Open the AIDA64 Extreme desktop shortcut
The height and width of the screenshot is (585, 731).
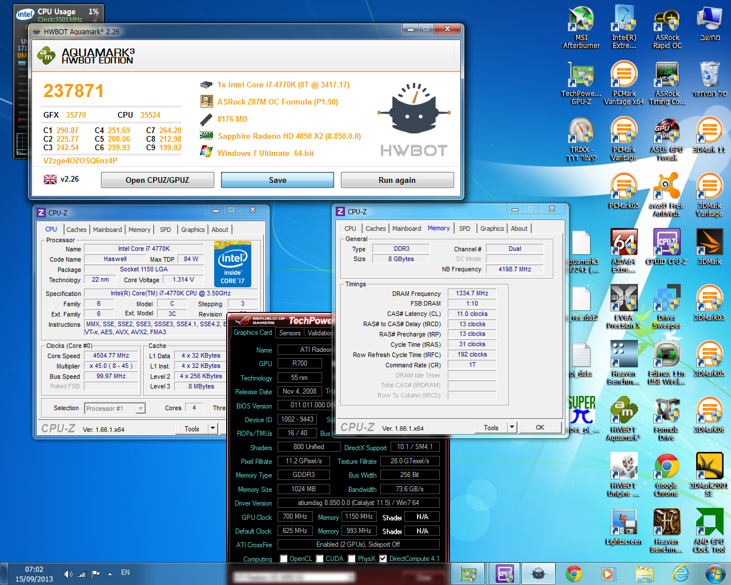pos(624,251)
